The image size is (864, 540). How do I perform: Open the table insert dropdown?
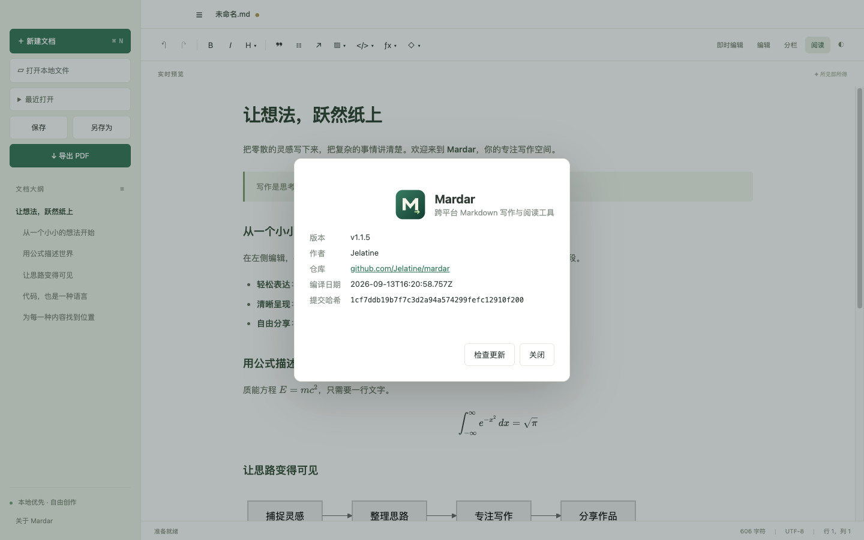(x=340, y=45)
